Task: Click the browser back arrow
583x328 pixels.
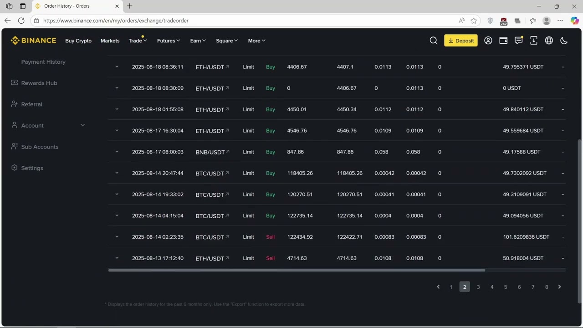Action: point(7,20)
